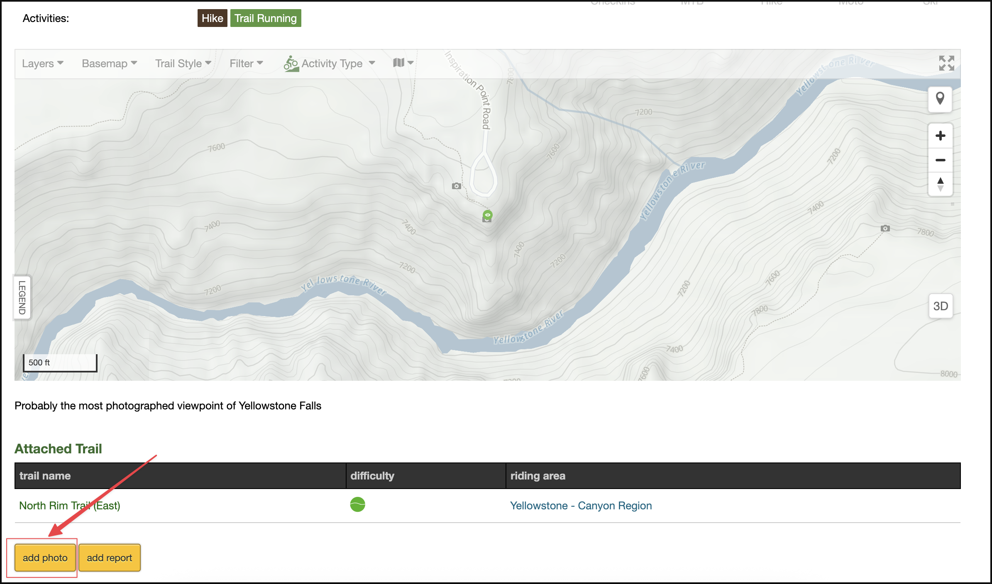Screen dimensions: 992x584
Task: Open the folded map icon dropdown
Action: pos(403,63)
